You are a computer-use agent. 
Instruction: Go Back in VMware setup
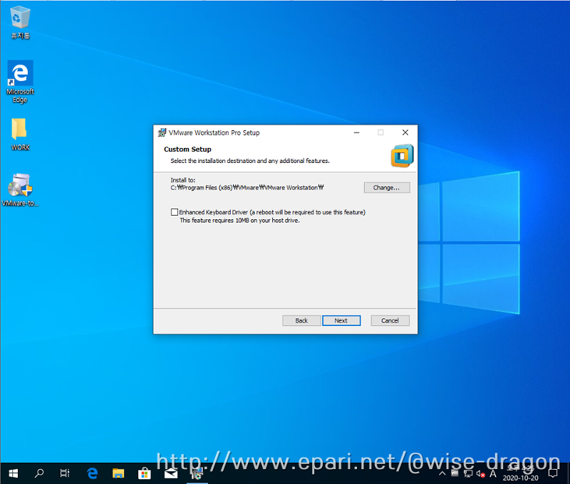[301, 320]
